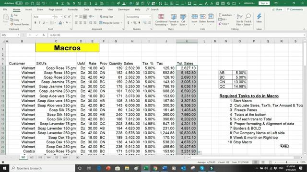Click the insert function fx icon
This screenshot has height=172, width=307.
44,35
